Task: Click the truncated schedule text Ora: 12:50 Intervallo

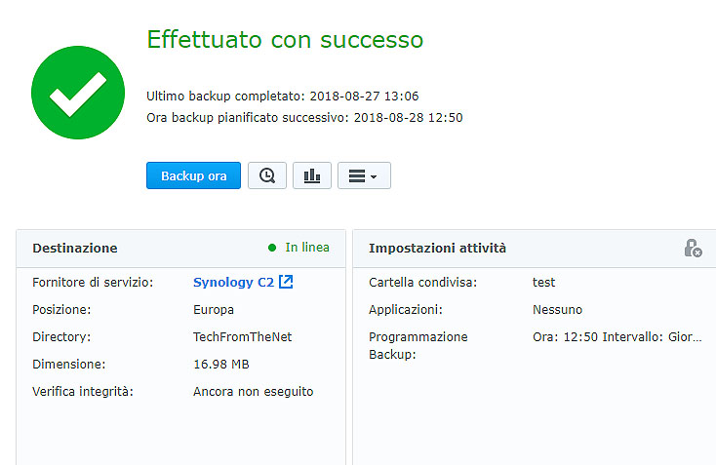Action: click(x=617, y=336)
